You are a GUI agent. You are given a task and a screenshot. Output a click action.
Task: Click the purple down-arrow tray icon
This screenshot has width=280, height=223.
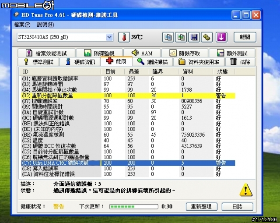point(221,37)
